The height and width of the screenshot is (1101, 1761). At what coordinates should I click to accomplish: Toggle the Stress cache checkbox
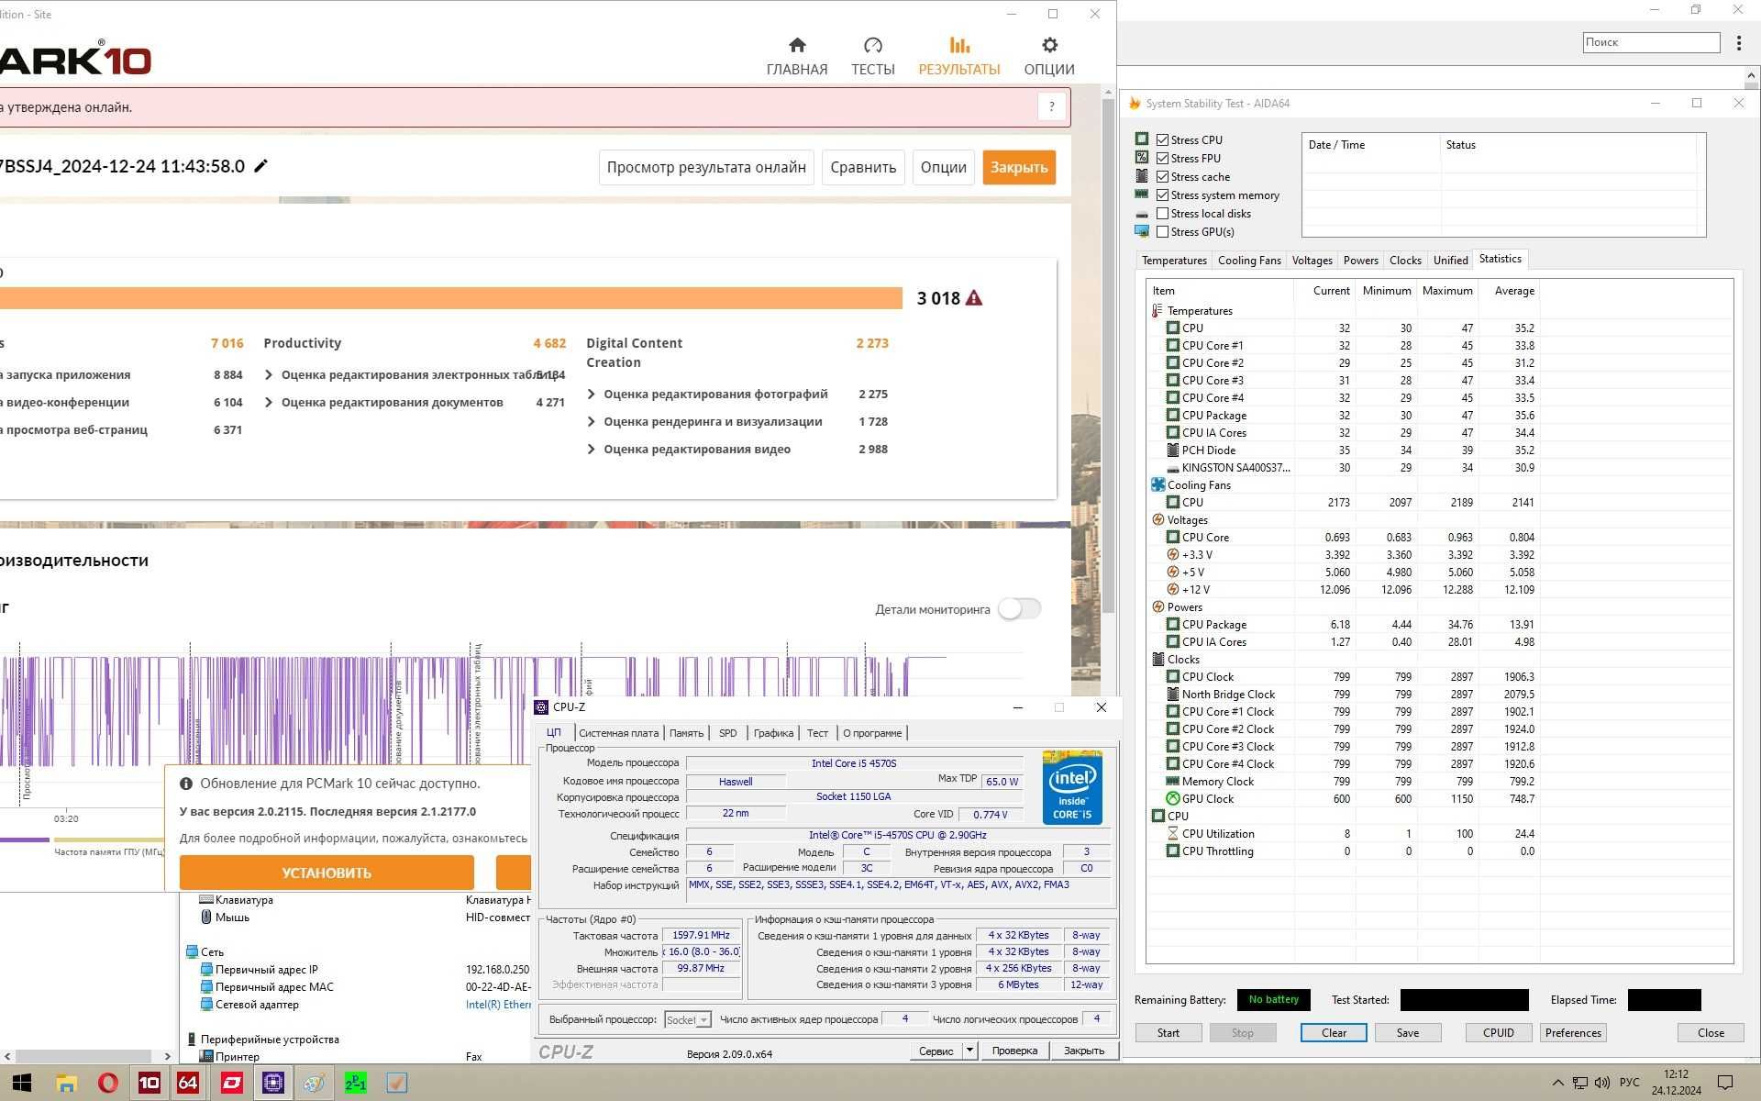(1162, 176)
